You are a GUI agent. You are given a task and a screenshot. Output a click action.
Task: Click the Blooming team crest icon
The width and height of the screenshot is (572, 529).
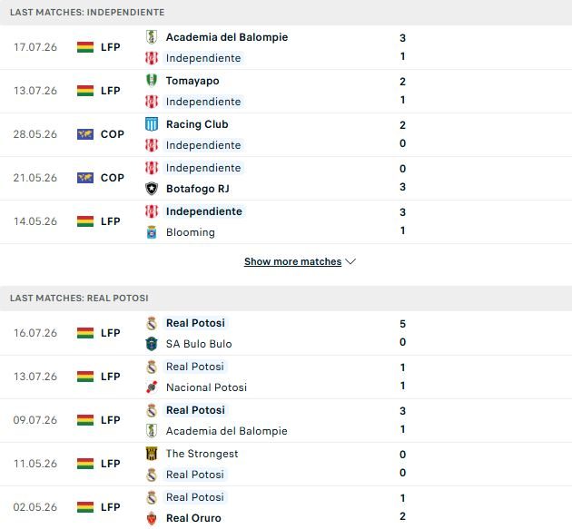pos(152,232)
